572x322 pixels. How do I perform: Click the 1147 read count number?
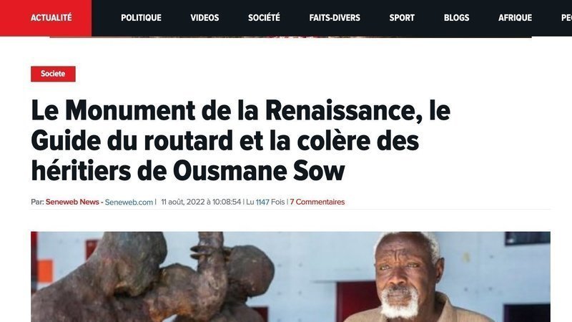(x=262, y=202)
